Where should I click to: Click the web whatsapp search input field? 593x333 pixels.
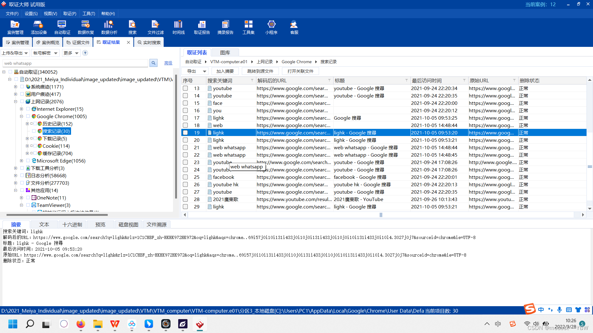pos(75,63)
